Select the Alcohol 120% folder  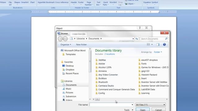(104, 67)
